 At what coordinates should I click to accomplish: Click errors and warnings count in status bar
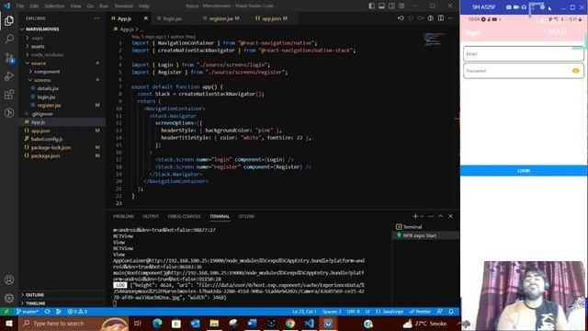click(x=77, y=312)
